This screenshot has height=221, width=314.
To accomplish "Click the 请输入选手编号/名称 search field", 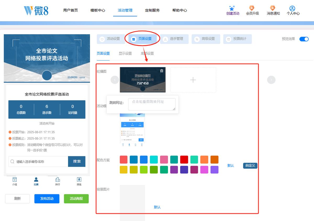I will (38, 162).
